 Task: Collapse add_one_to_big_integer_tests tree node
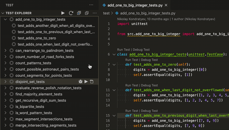tap(5, 19)
